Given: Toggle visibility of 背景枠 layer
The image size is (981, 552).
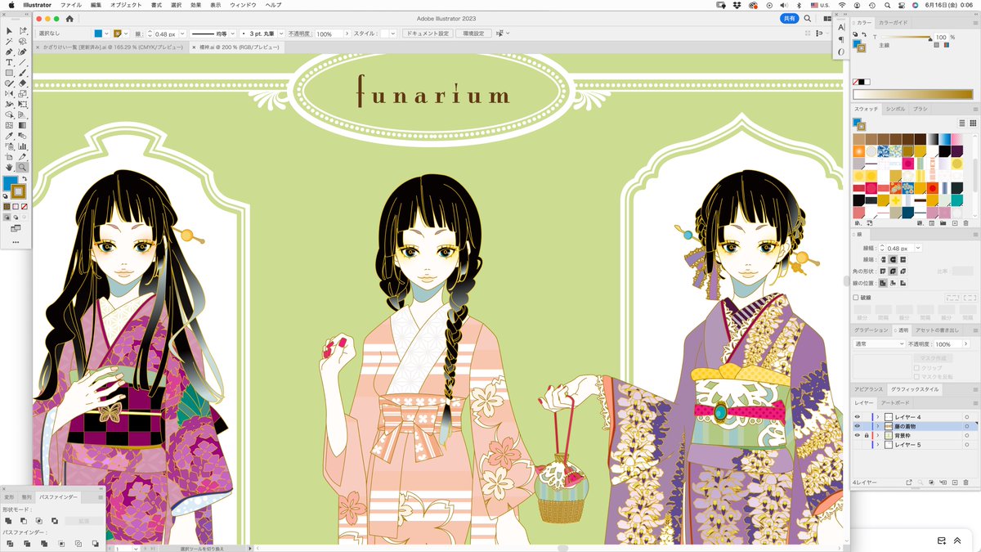Looking at the screenshot, I should coord(858,436).
